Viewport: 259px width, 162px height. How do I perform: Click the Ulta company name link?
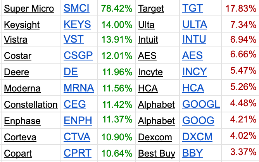click(146, 25)
